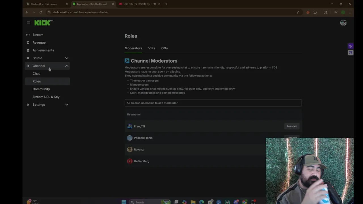Click Rayen_r's avatar
This screenshot has height=204, width=363.
pos(130,150)
